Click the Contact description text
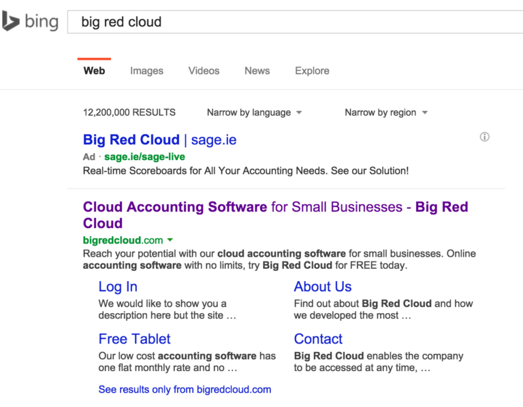 click(379, 361)
